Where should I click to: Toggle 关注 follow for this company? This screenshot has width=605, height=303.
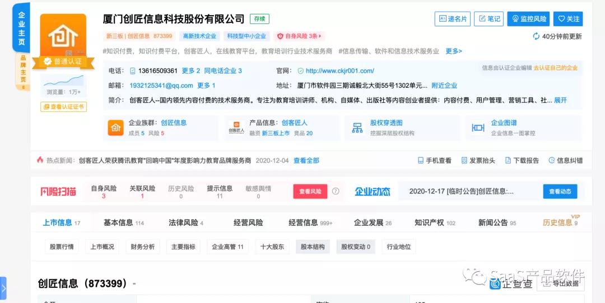568,19
